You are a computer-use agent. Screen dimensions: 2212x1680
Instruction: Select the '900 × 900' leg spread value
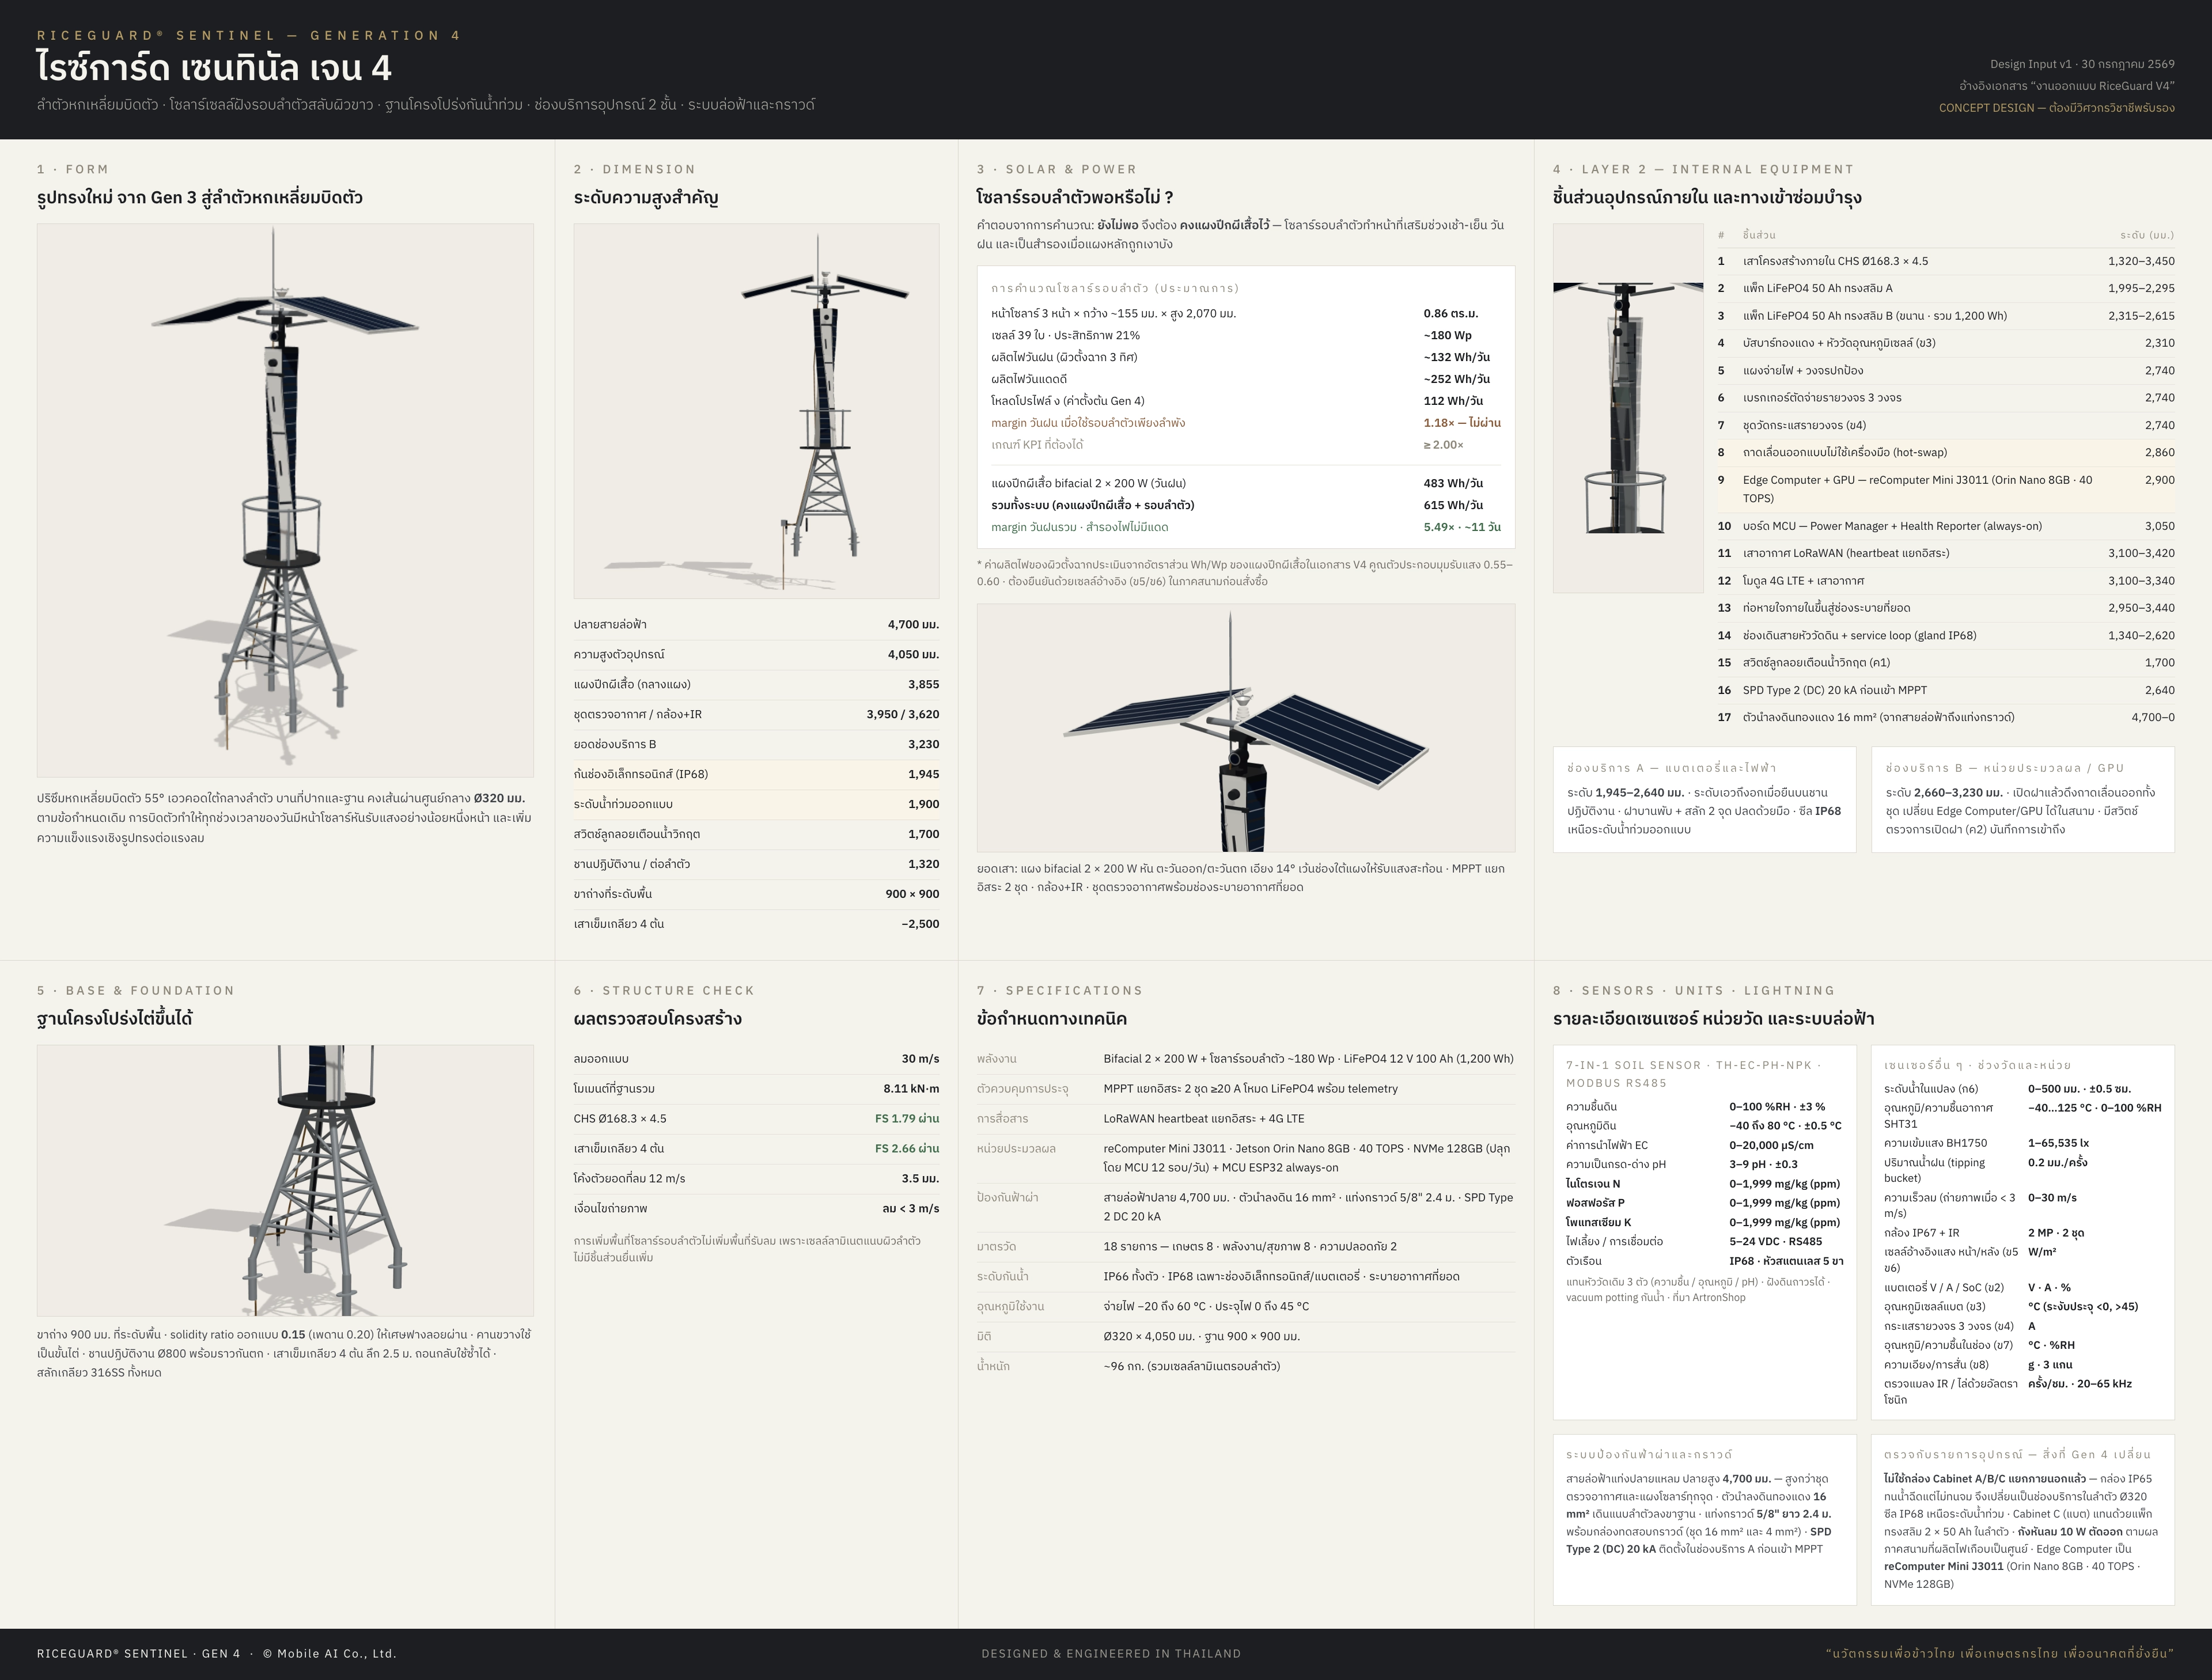click(912, 894)
